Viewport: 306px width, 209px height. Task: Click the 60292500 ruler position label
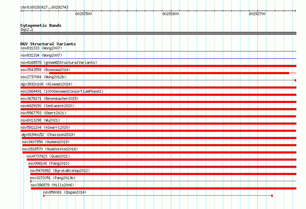(x=84, y=14)
